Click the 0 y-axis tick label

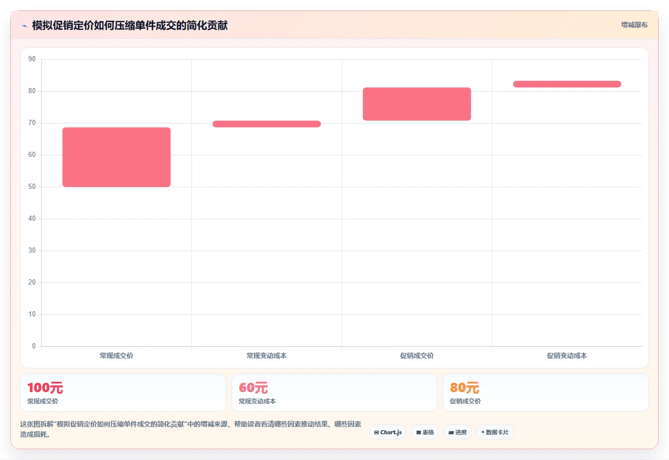click(x=34, y=346)
